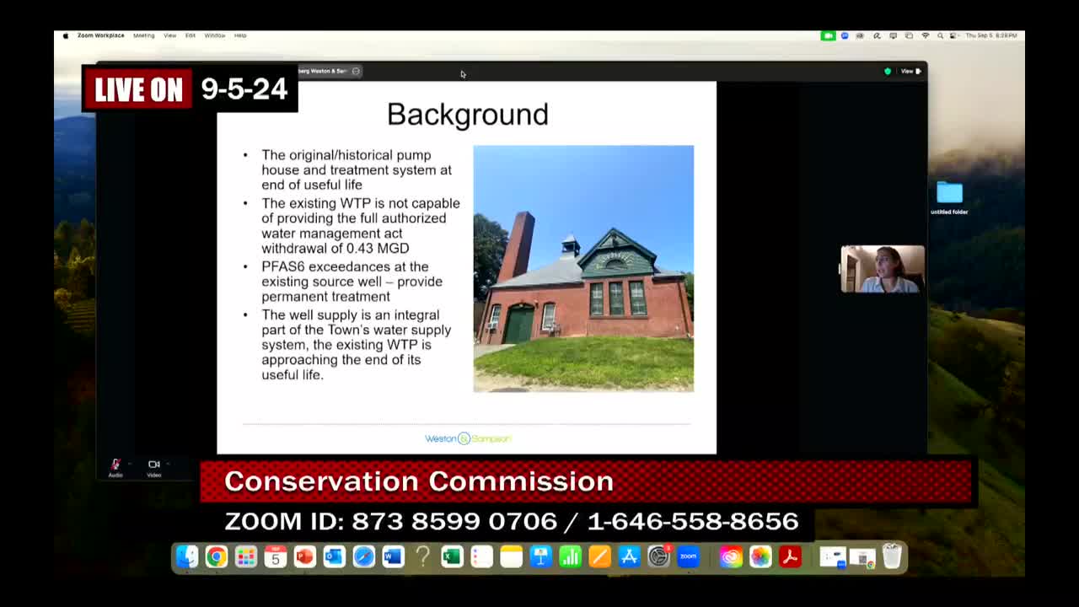Open the Calendar app in Dock
The height and width of the screenshot is (607, 1079).
276,556
